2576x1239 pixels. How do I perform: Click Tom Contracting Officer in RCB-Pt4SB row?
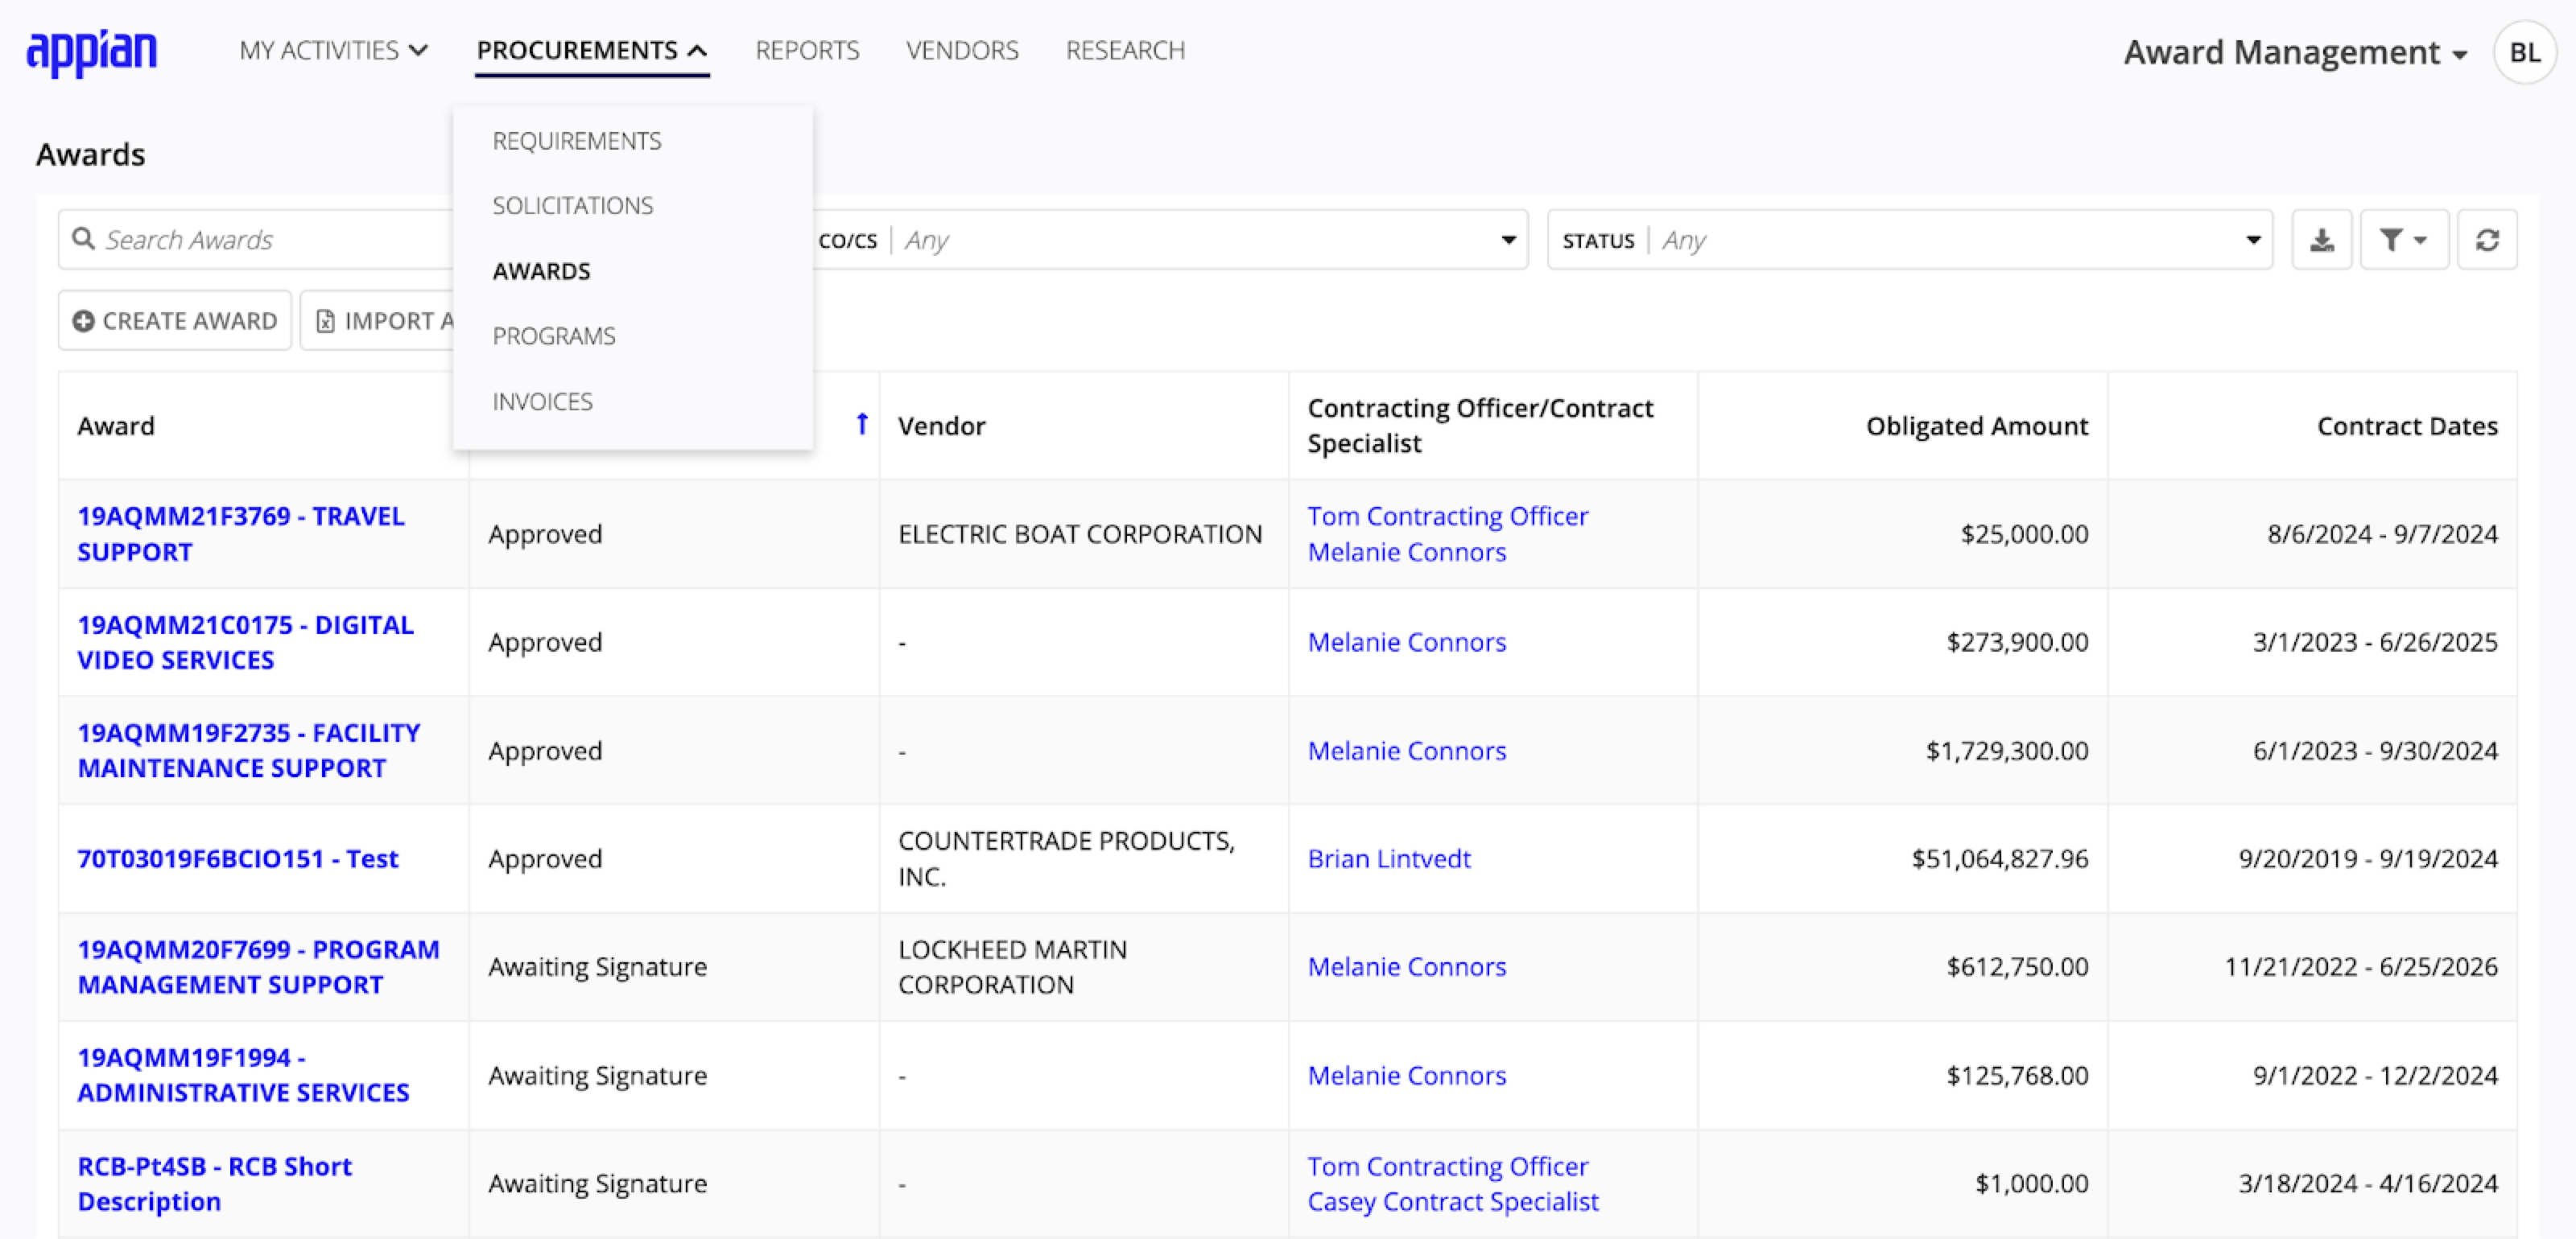tap(1448, 1166)
